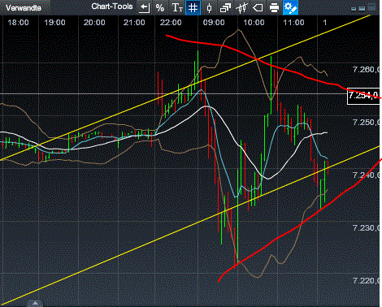This screenshot has width=382, height=307.
Task: Open the Verwandte tab
Action: pos(24,7)
